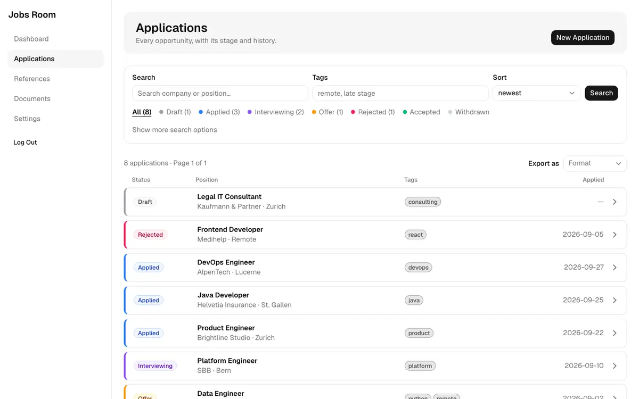
Task: Click Log Out in sidebar
Action: [x=25, y=143]
